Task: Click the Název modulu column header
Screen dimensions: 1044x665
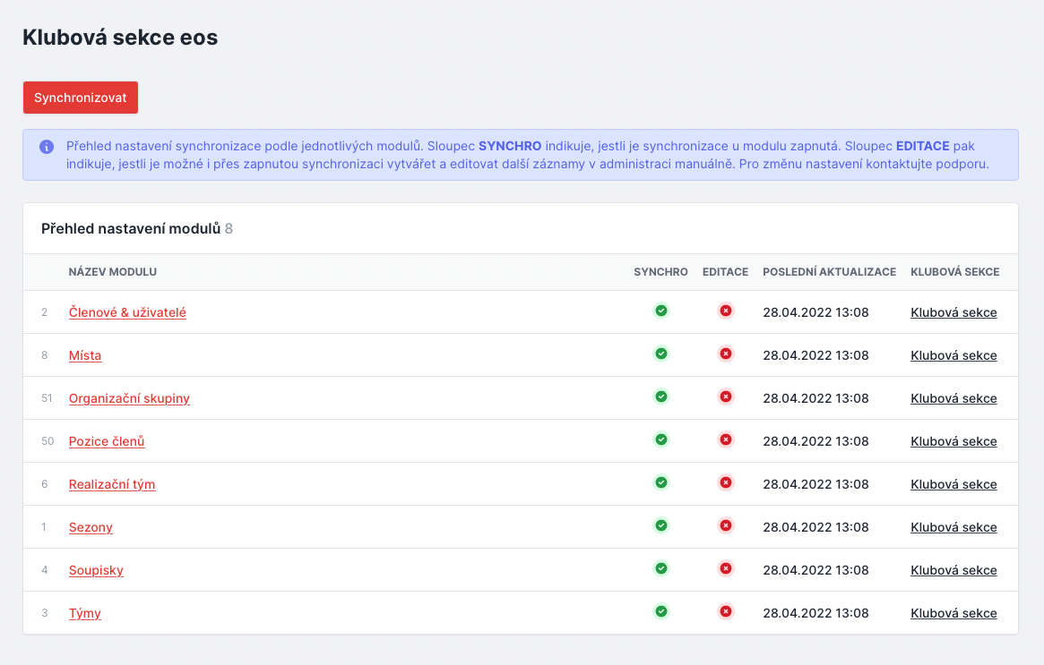Action: [113, 272]
